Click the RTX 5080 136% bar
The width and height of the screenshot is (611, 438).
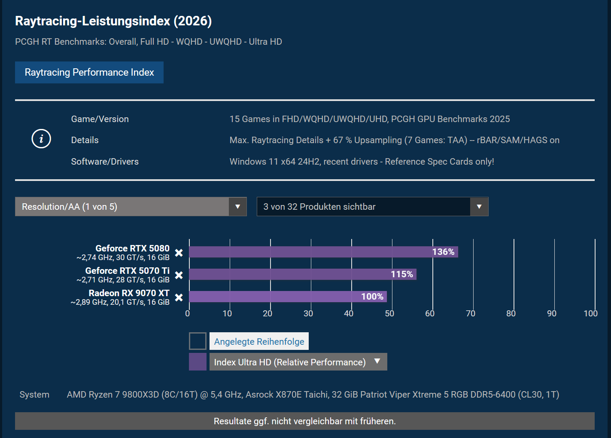[323, 252]
